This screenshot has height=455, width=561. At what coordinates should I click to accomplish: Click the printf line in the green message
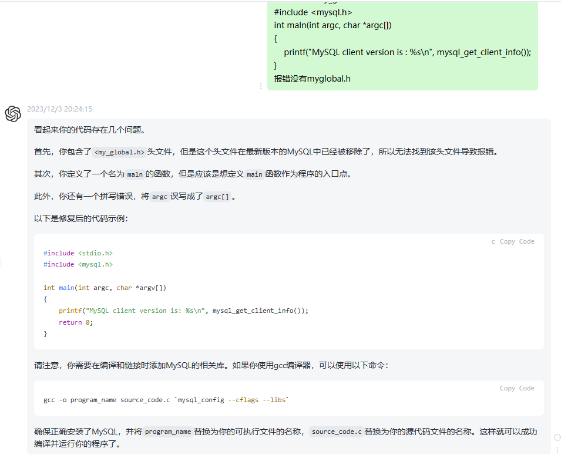coord(408,52)
